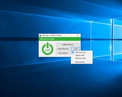Click the Hibernate Enabled status banner
The image size is (122, 97).
pos(60,39)
